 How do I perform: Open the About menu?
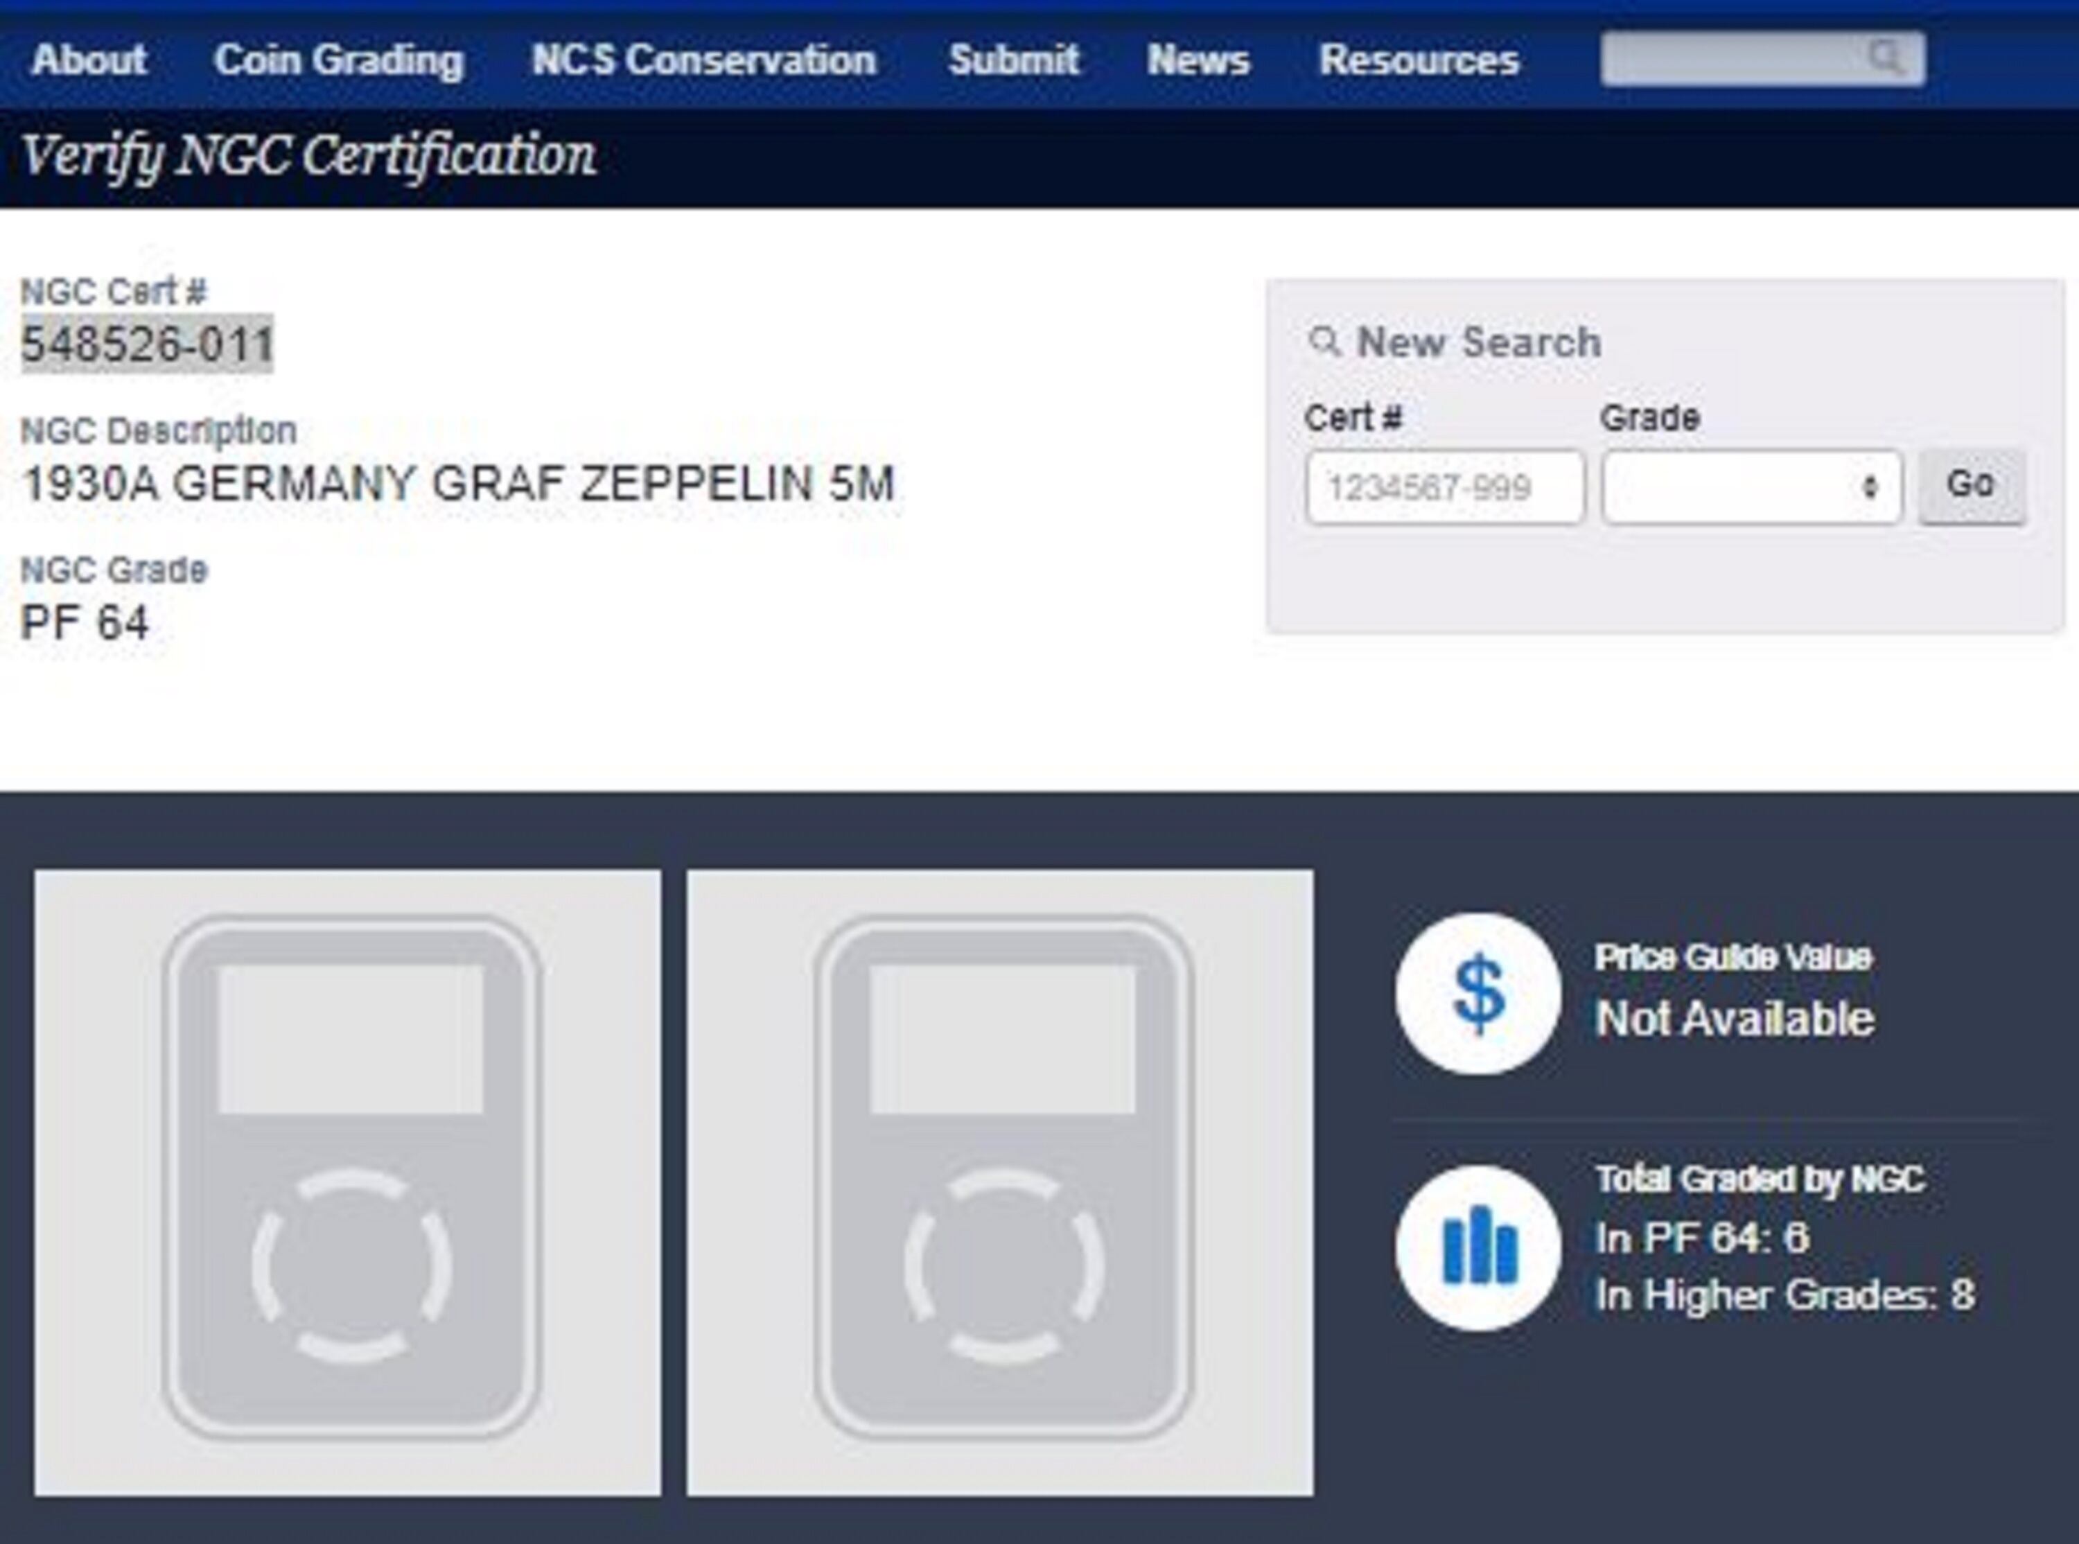point(89,60)
